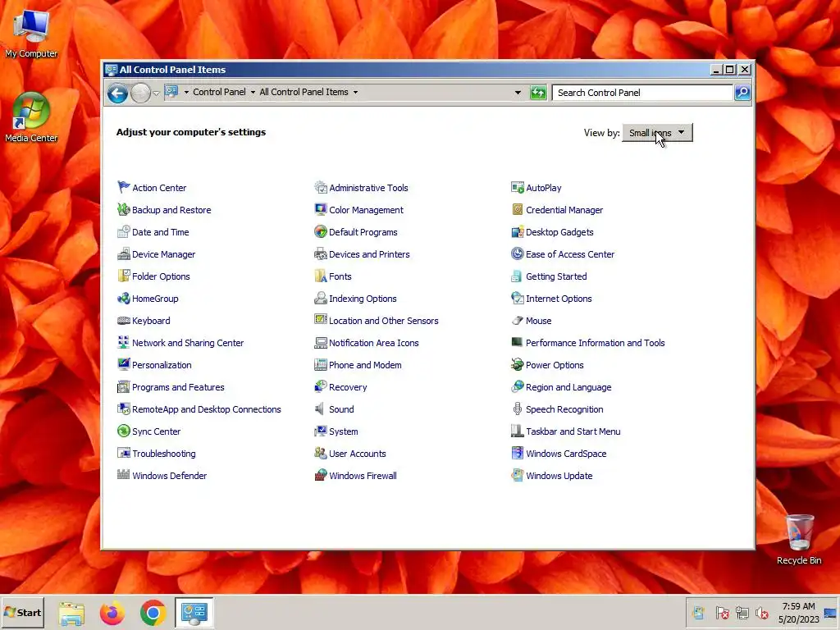
Task: Open the recent pages arrow beside Forward
Action: point(156,93)
